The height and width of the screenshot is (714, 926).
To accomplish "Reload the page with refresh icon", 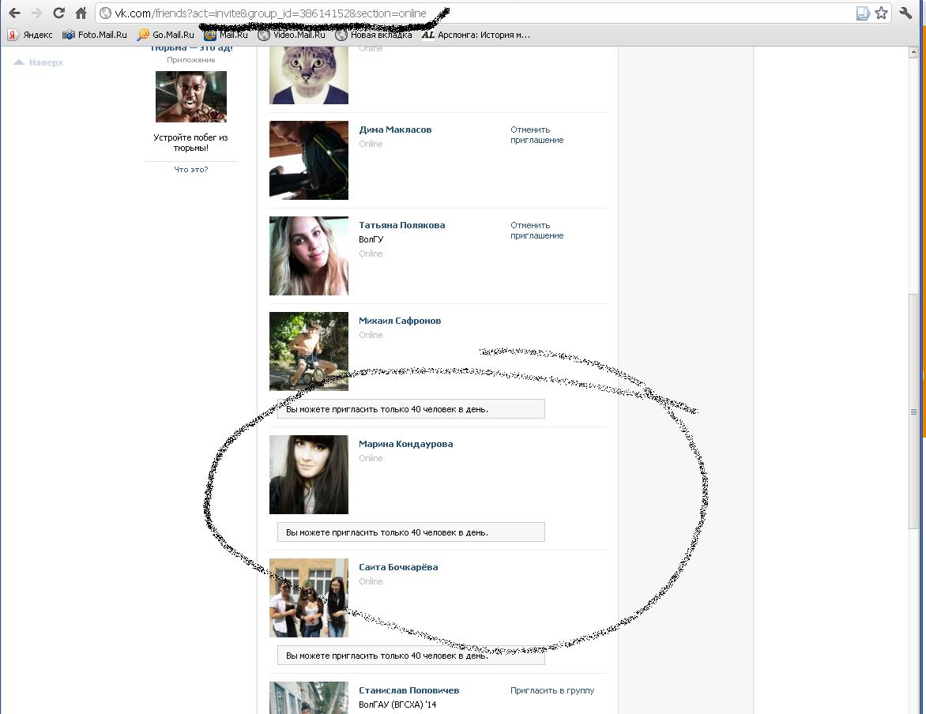I will (58, 13).
